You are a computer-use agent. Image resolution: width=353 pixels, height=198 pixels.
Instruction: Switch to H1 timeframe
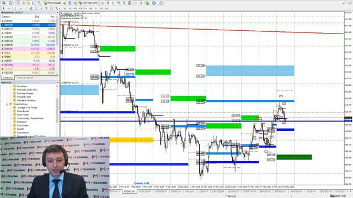pyautogui.click(x=85, y=8)
